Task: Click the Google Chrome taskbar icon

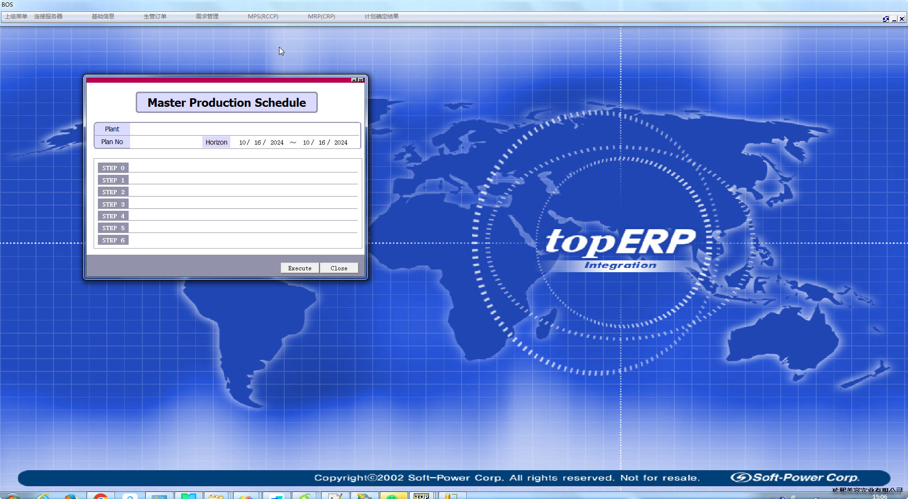Action: pos(100,496)
